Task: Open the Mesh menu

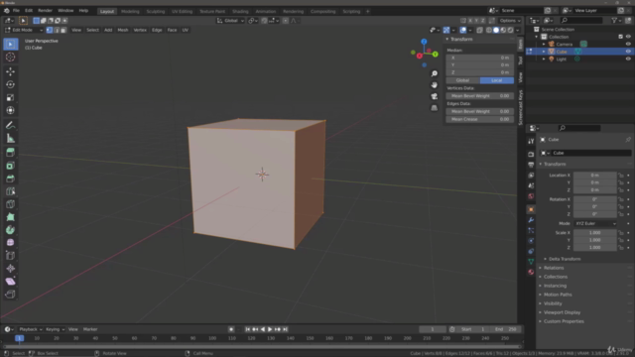Action: (123, 30)
